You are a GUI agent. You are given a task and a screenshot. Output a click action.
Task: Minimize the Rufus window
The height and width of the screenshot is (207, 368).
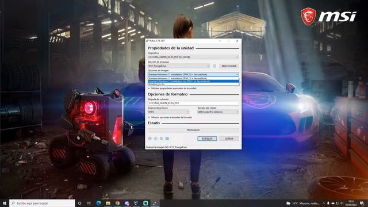[x=220, y=41]
